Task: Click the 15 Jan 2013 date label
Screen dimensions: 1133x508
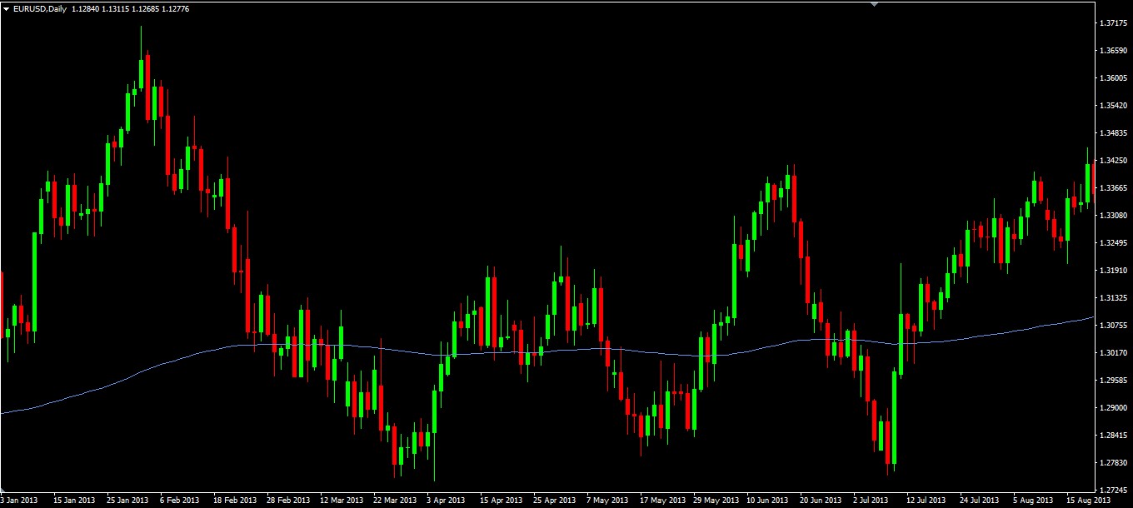Action: point(72,501)
